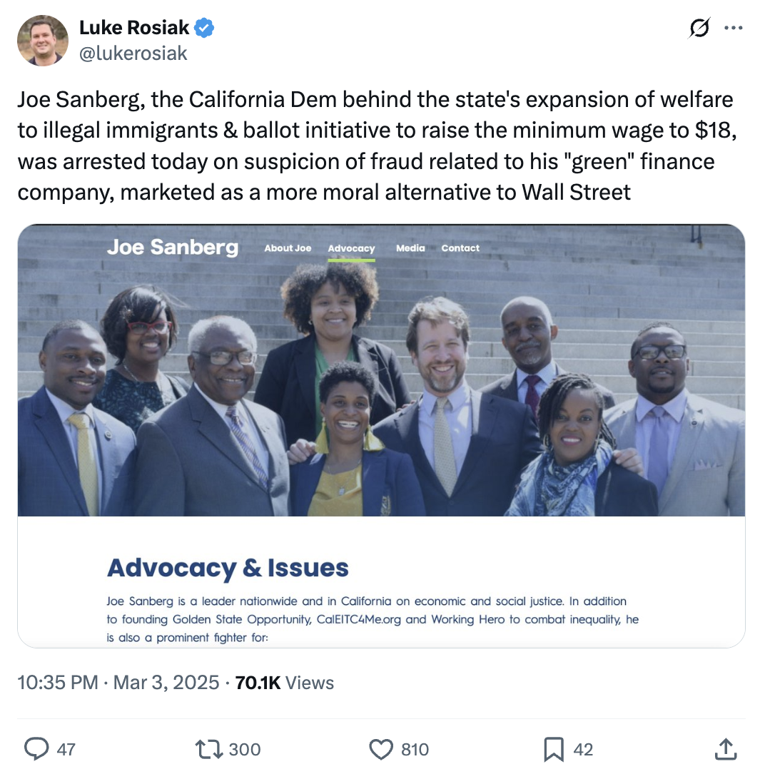Screen dimensions: 765x779
Task: Click the 42 bookmarks count
Action: pyautogui.click(x=583, y=749)
